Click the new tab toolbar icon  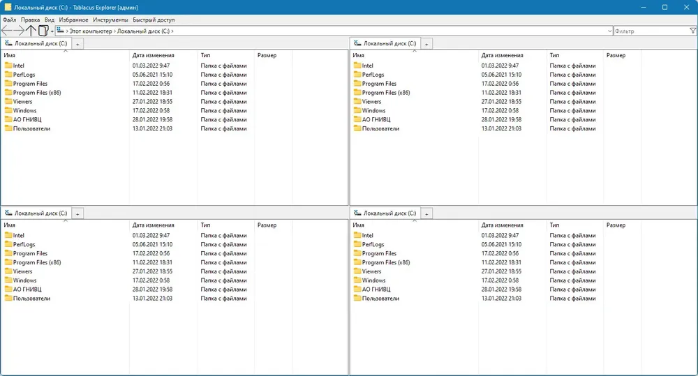tap(43, 31)
